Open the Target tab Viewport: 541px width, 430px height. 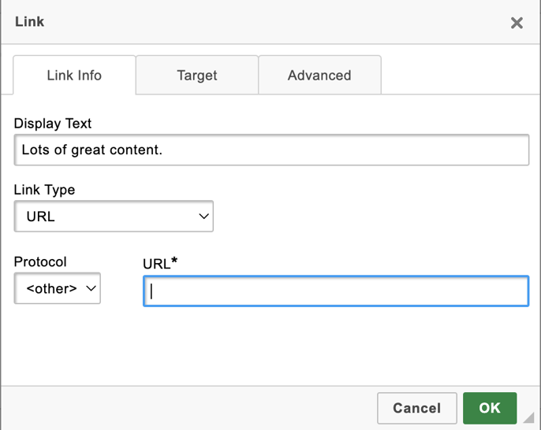tap(197, 75)
